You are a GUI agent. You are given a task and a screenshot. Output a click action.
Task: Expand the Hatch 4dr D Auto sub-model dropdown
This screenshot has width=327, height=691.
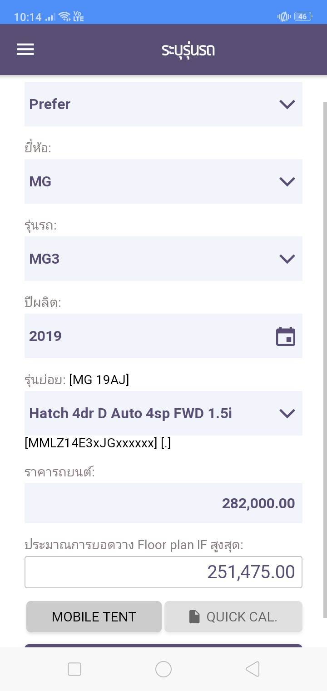coord(163,413)
